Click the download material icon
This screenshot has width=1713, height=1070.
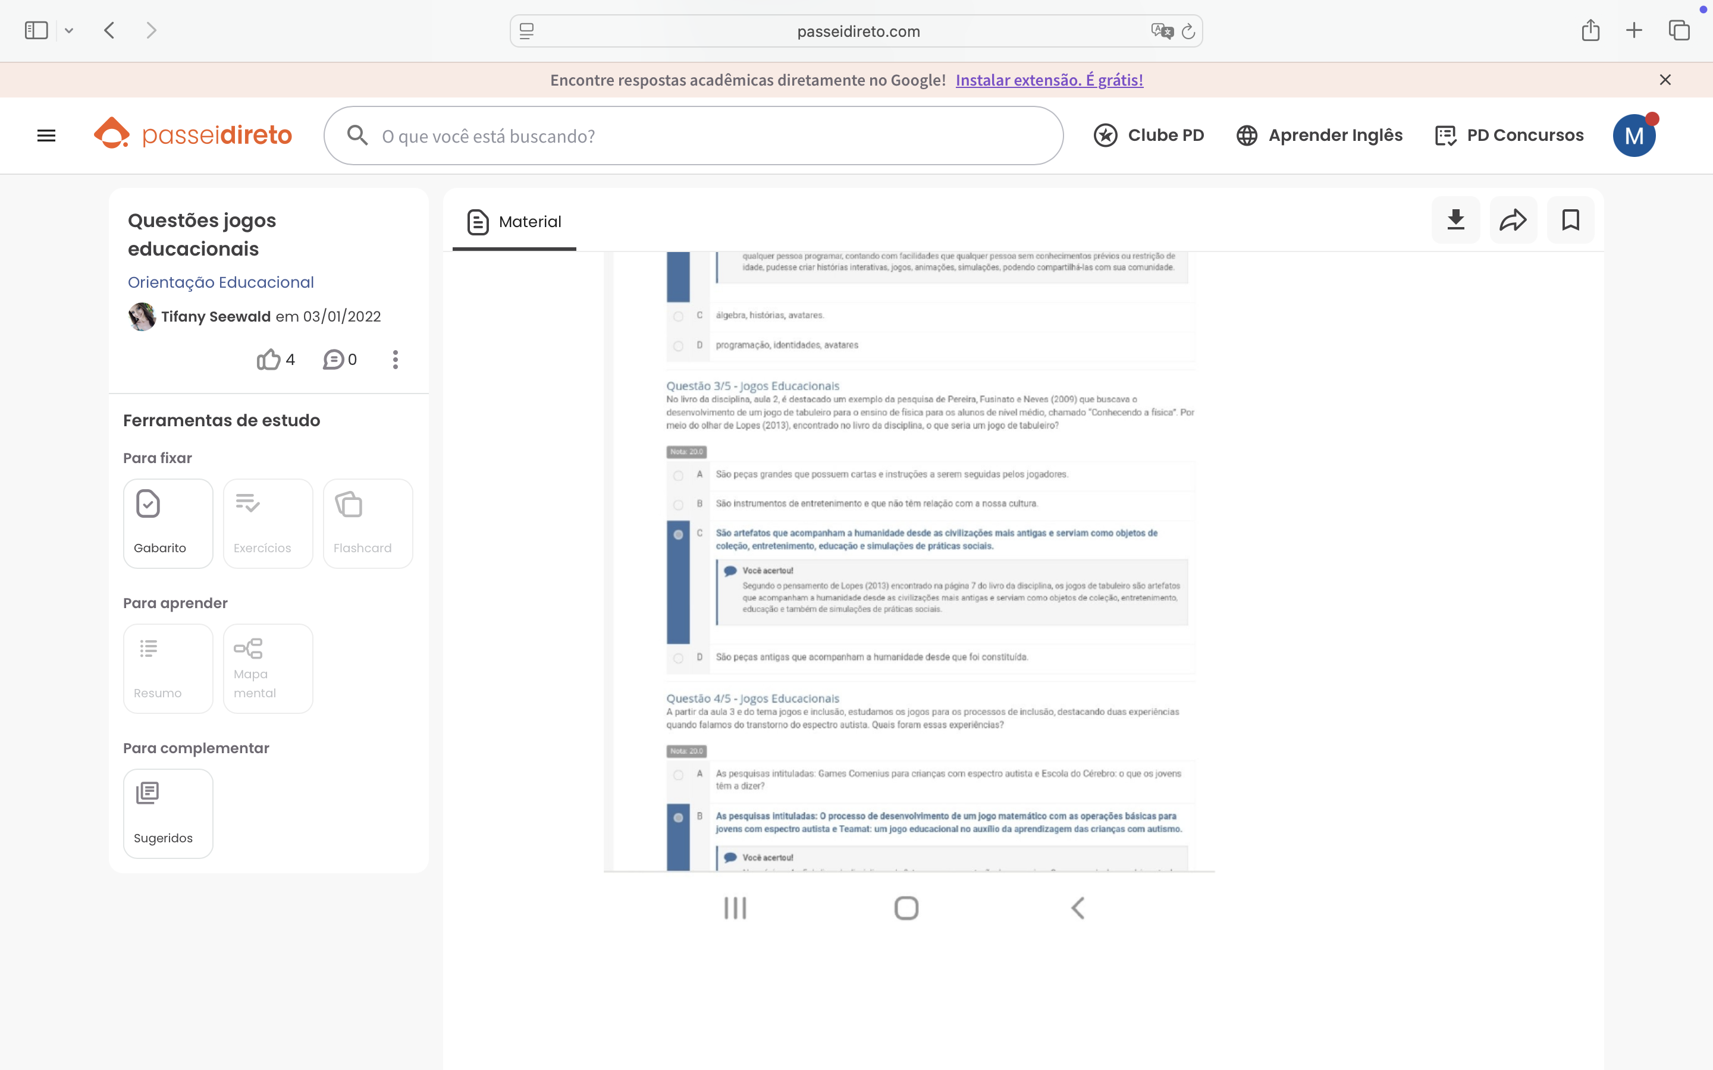click(x=1455, y=220)
